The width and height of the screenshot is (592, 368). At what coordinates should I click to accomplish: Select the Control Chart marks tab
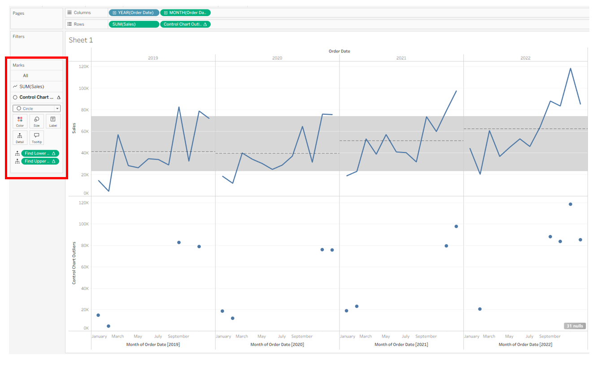tap(36, 97)
